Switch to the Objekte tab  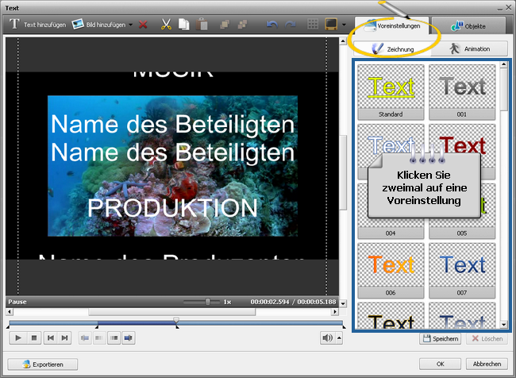pos(468,26)
